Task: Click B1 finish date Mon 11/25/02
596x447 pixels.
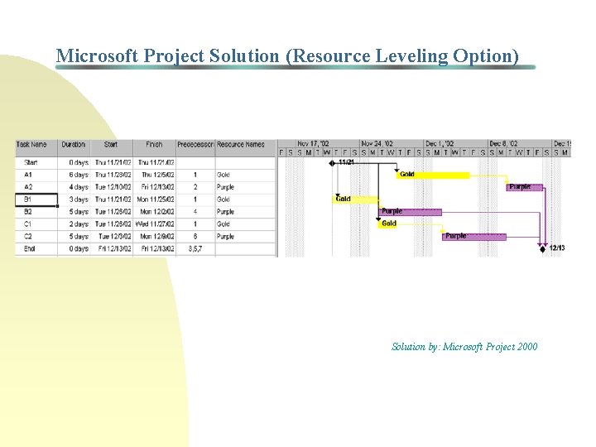Action: [154, 199]
